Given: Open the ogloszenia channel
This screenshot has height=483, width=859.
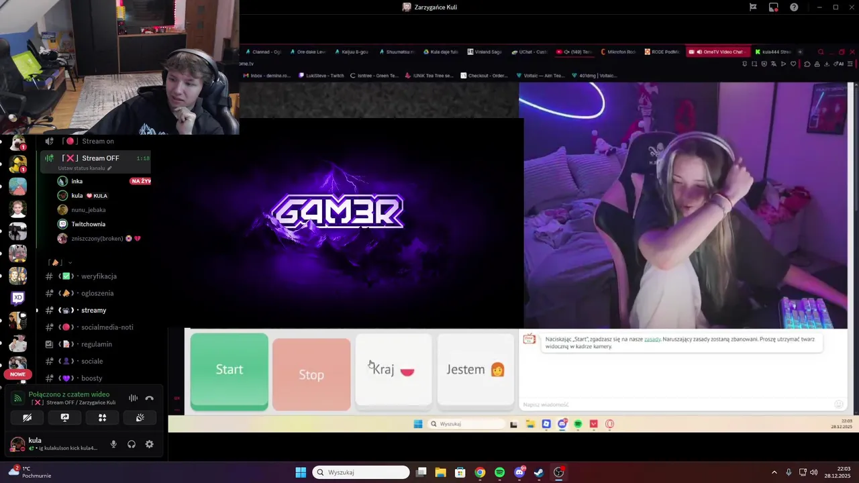Looking at the screenshot, I should click(99, 293).
